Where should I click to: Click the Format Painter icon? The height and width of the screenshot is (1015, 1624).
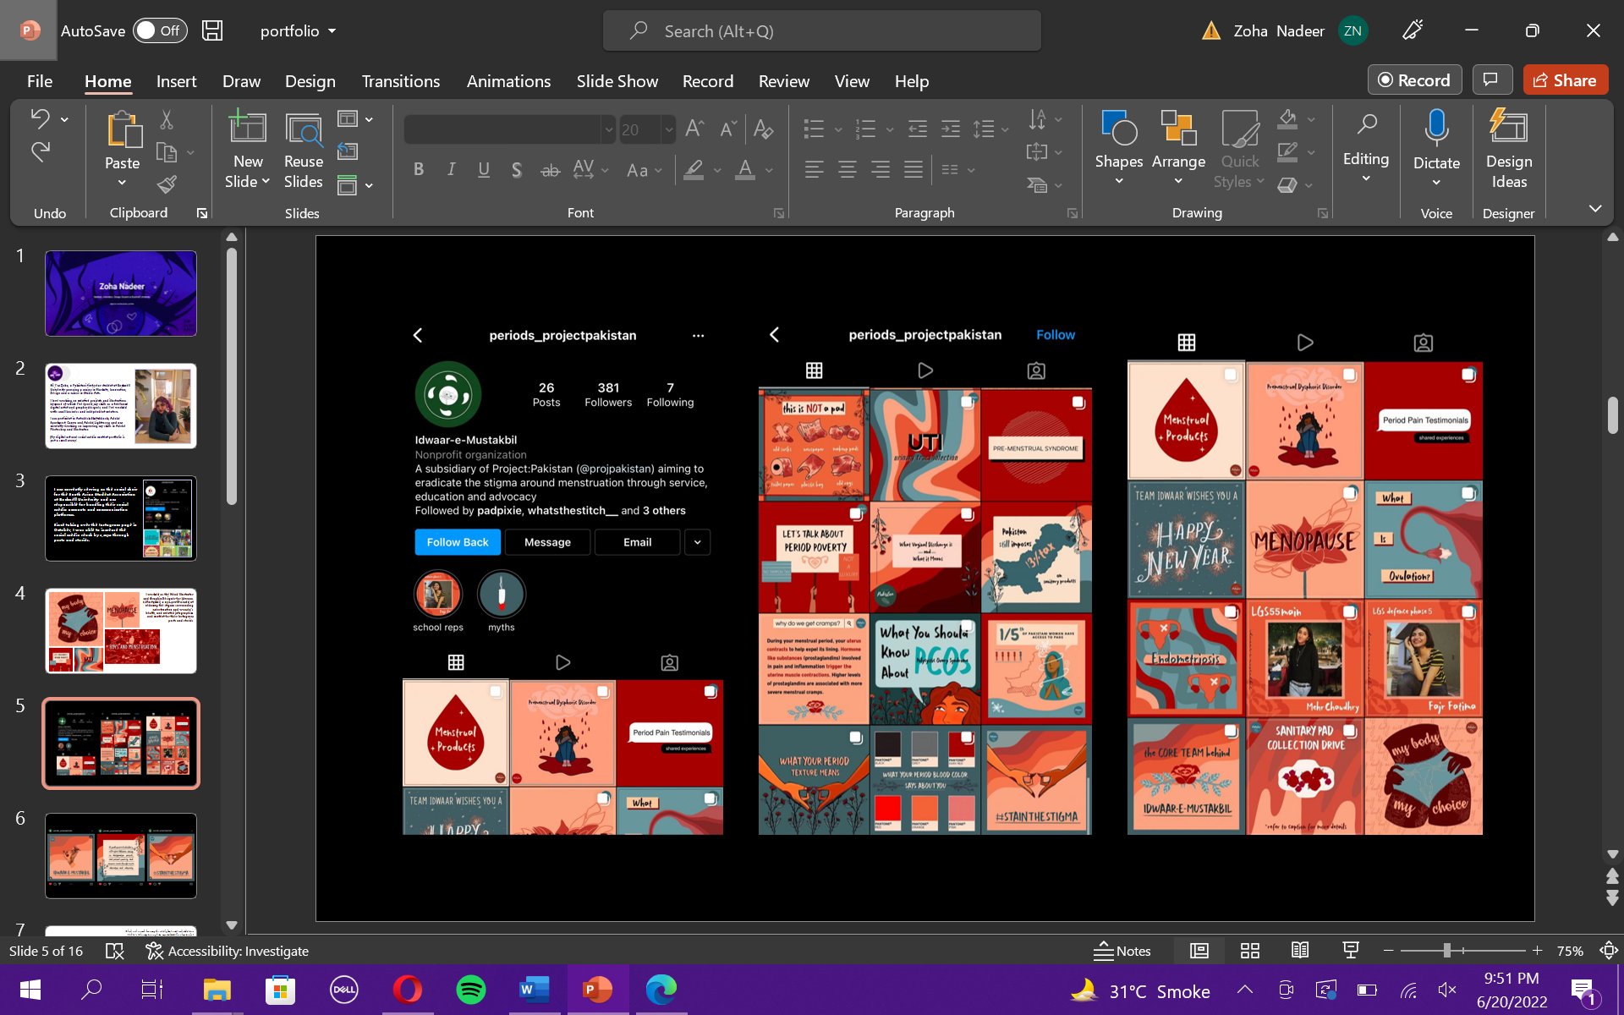point(167,184)
